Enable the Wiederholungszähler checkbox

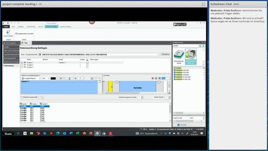point(22,97)
